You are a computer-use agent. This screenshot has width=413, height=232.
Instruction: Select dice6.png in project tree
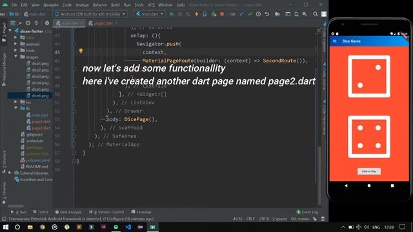tap(37, 96)
